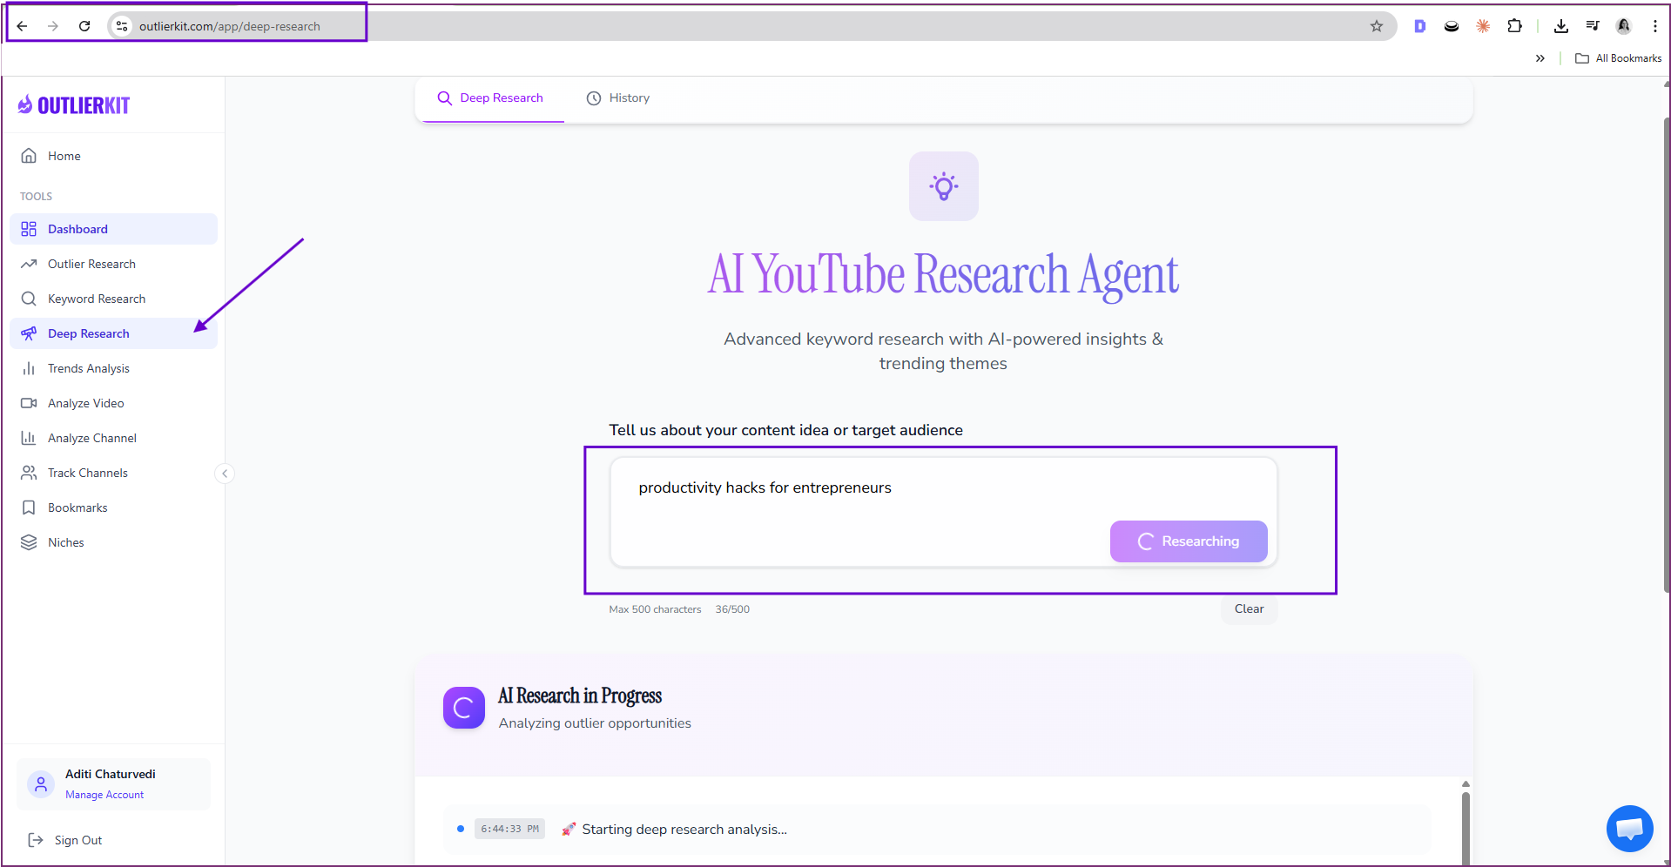This screenshot has width=1671, height=867.
Task: Open the Analyze Channel tool
Action: 91,437
